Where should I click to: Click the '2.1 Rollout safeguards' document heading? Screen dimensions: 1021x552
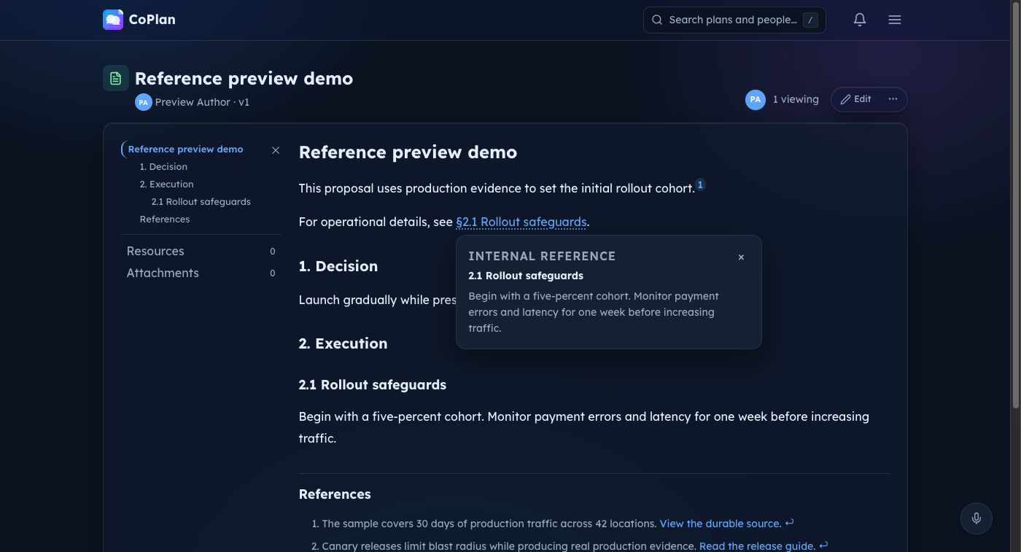[373, 384]
